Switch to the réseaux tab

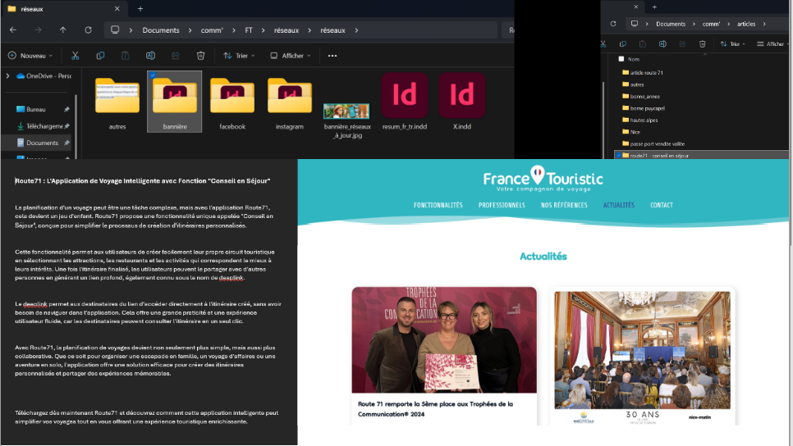[63, 8]
